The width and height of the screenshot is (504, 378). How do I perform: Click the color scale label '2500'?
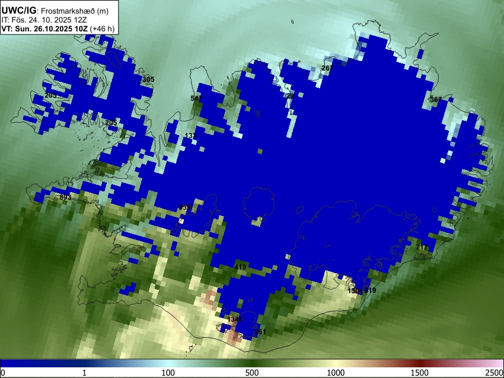[495, 373]
